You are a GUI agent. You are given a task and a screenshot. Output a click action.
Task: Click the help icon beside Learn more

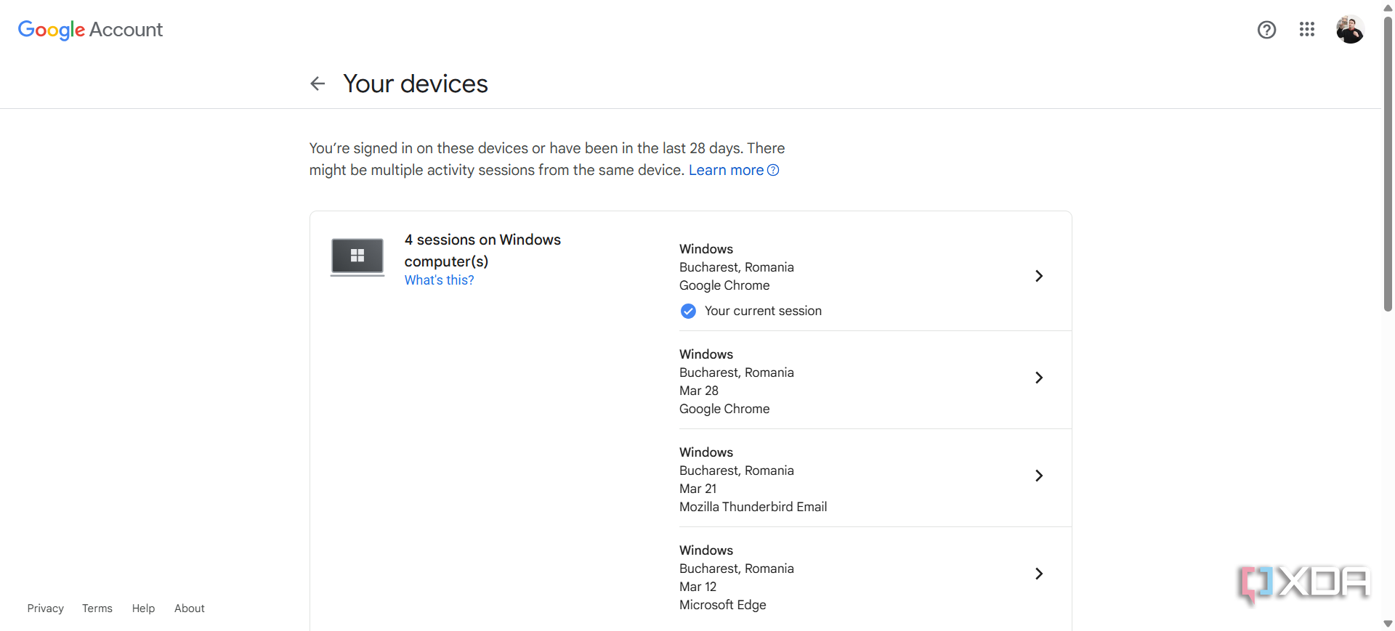(773, 170)
